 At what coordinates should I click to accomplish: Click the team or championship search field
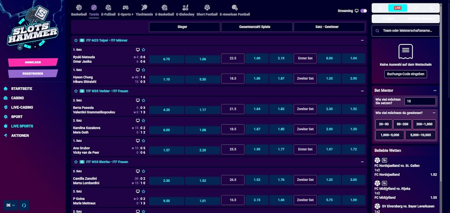[x=405, y=30]
